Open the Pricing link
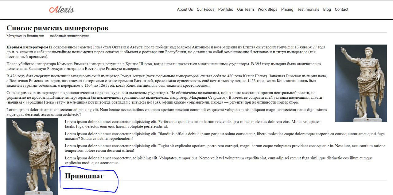This screenshot has height=195, width=393. click(x=287, y=10)
